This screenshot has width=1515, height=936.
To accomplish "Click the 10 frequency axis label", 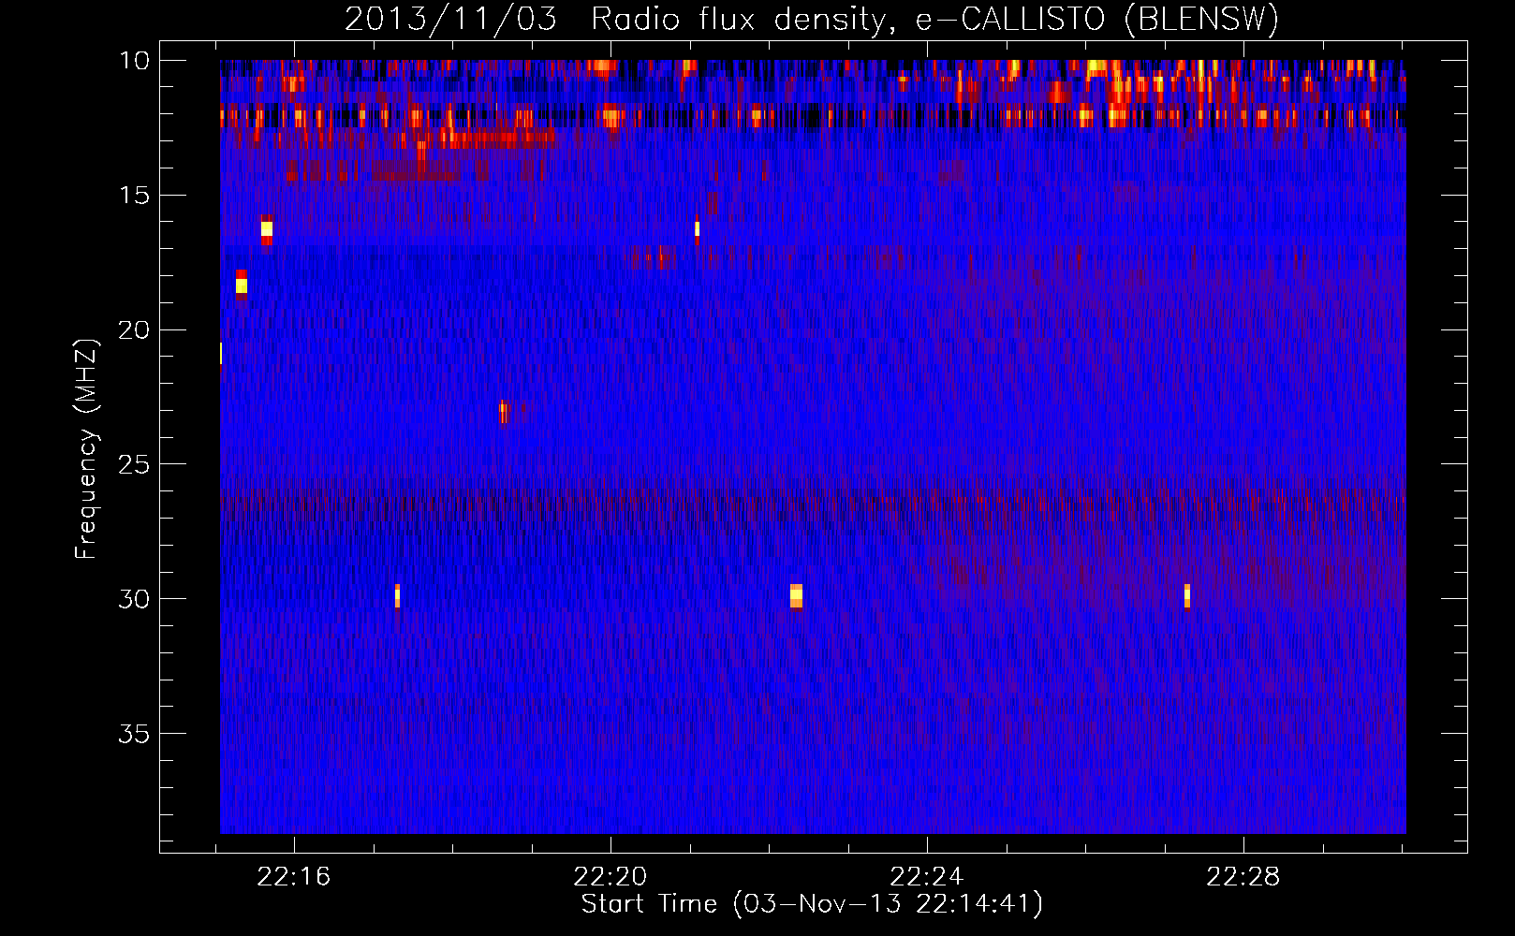I will click(134, 61).
